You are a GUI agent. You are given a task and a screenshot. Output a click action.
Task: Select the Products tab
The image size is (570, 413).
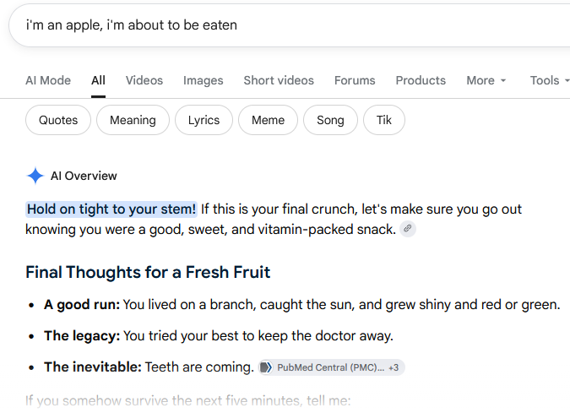(x=421, y=80)
